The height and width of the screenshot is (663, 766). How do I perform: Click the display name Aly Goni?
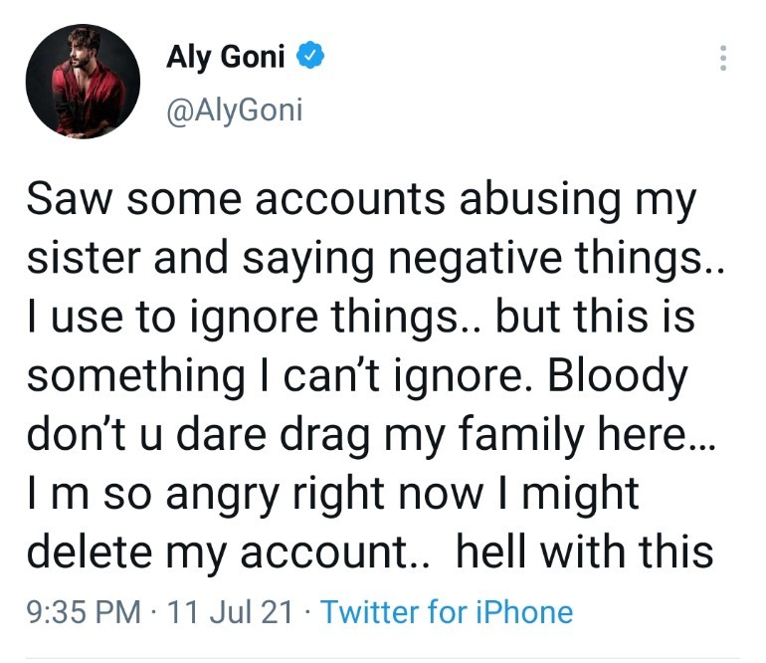pyautogui.click(x=226, y=60)
